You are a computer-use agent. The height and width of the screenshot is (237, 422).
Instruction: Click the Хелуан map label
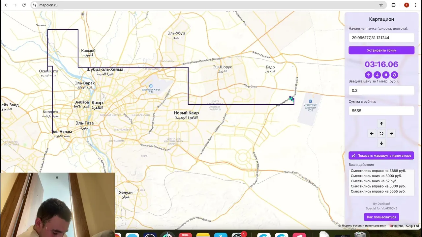coord(126,193)
